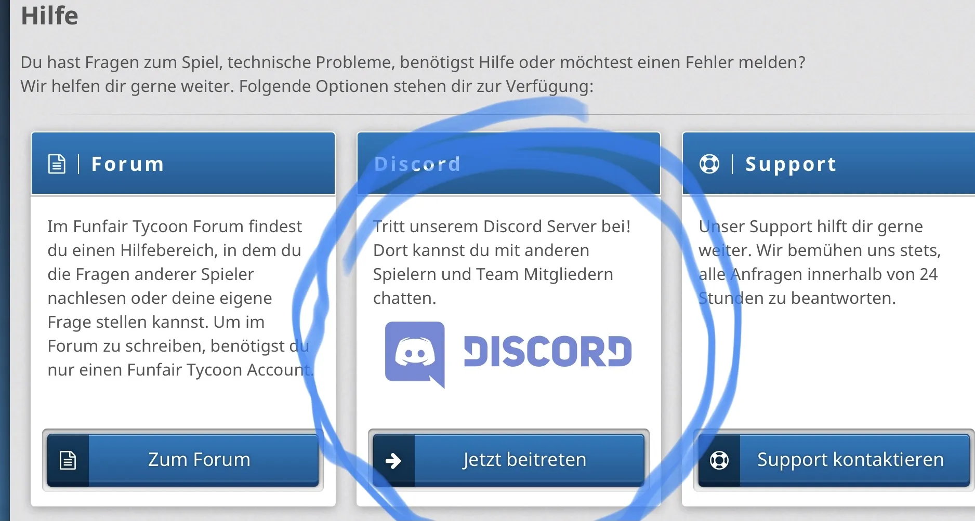The height and width of the screenshot is (521, 975).
Task: Click the intro text about Fragen zum Spiel
Action: [413, 62]
